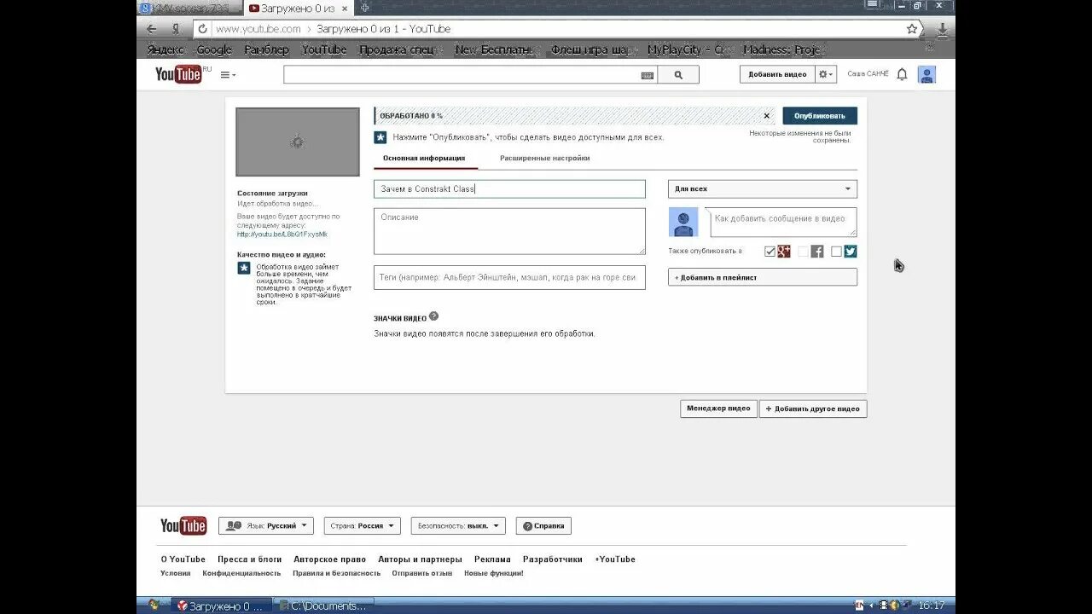
Task: Uncheck the Google+ sharing checkbox
Action: 770,252
